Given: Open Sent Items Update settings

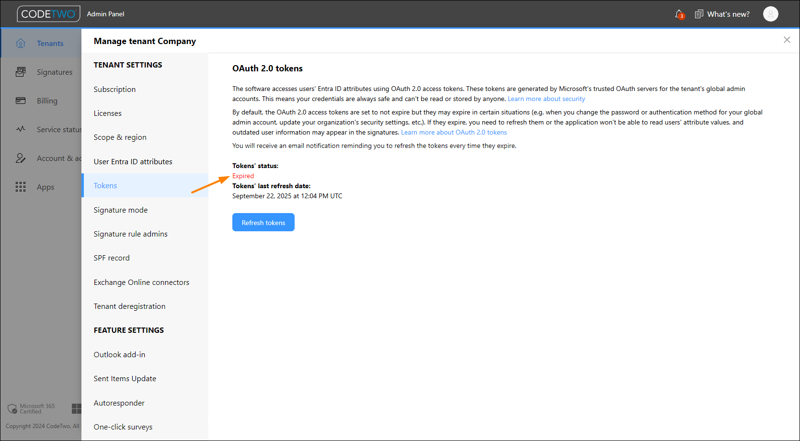Looking at the screenshot, I should click(x=145, y=378).
